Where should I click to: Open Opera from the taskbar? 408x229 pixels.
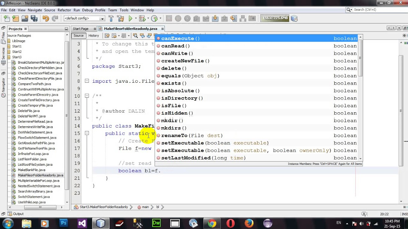pyautogui.click(x=230, y=223)
